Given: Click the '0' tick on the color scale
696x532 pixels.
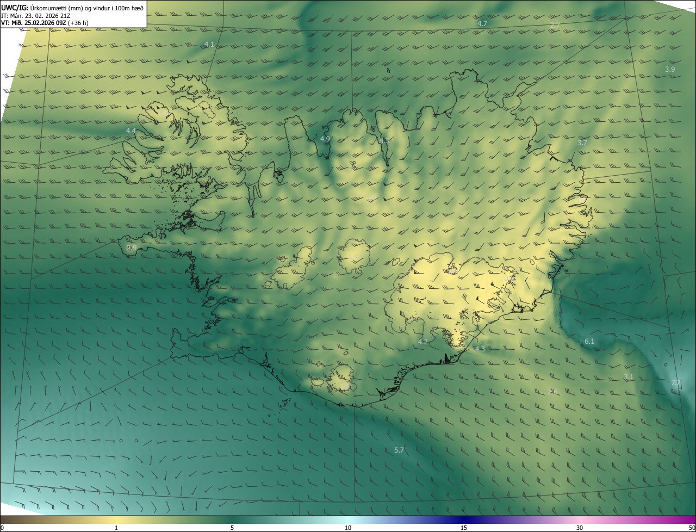Looking at the screenshot, I should [x=2, y=528].
